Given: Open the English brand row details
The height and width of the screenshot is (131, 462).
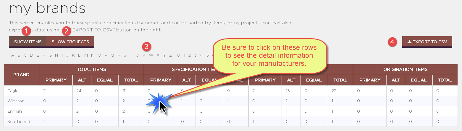Looking at the screenshot, I should click(231, 111).
